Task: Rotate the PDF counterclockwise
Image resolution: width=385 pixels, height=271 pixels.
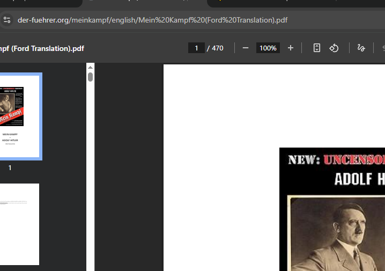Action: click(x=334, y=48)
